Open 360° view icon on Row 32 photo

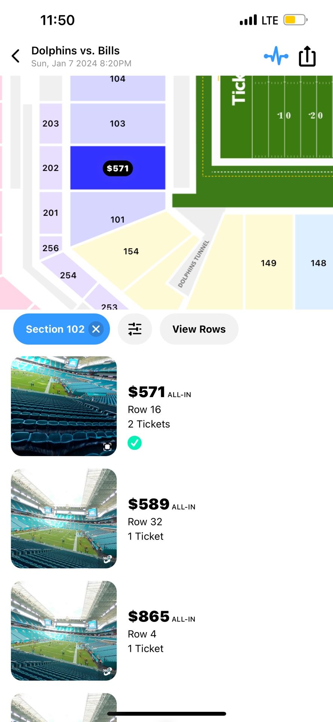107,559
